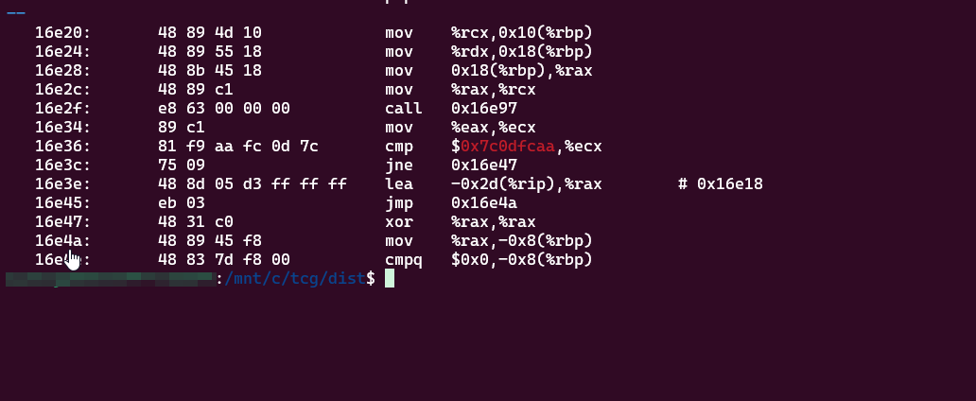
Task: Click the address label 16e3e:
Action: [62, 184]
